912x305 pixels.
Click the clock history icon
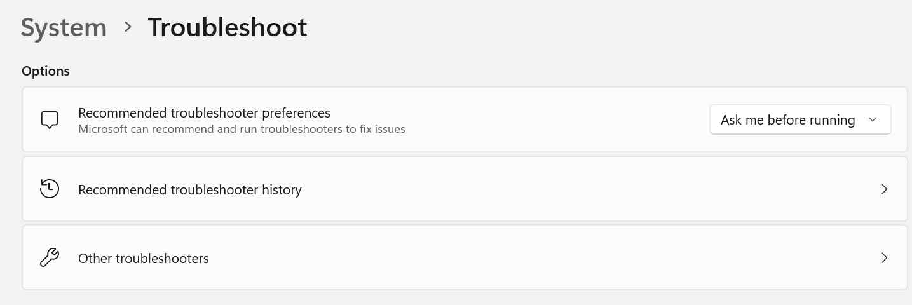50,189
